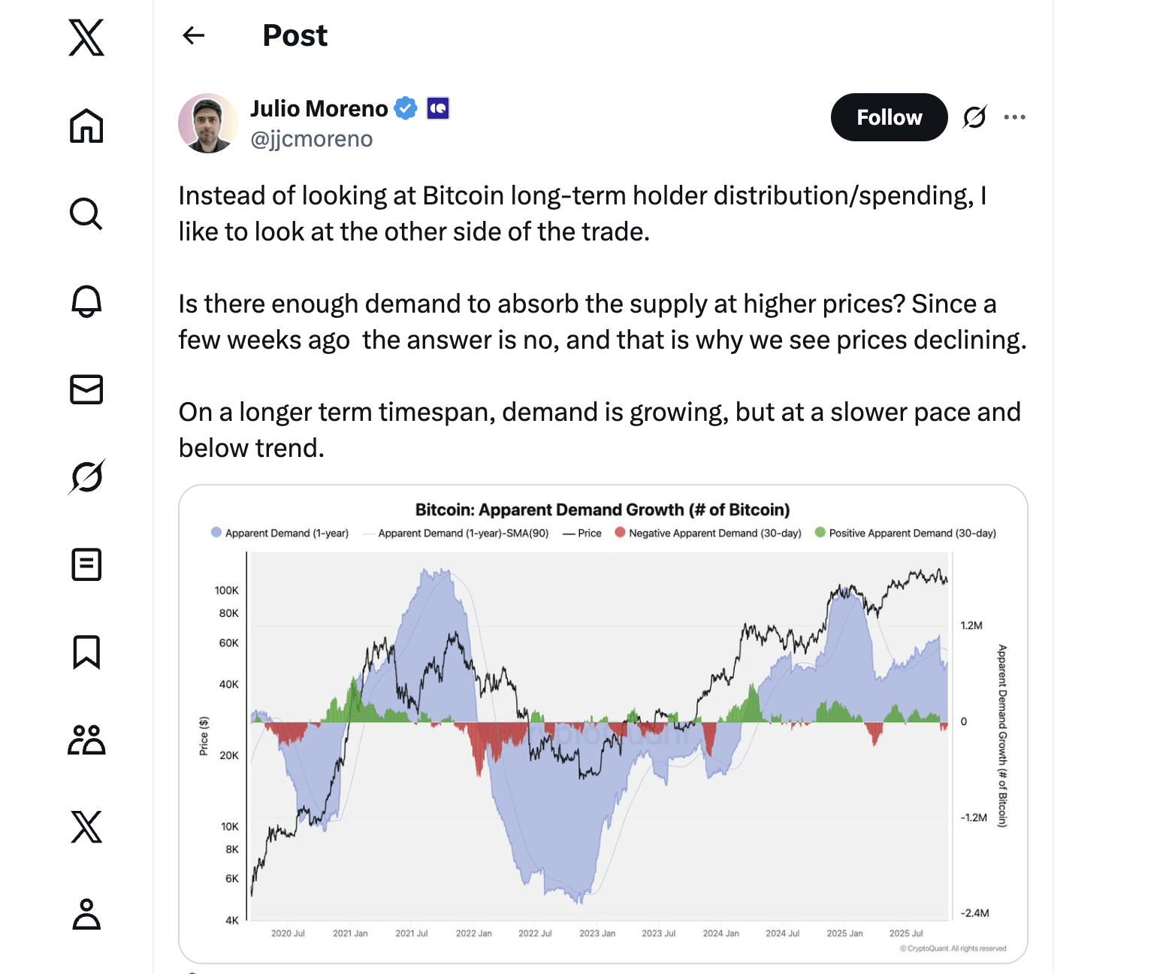This screenshot has height=974, width=1169.
Task: Open the Premium X page in sidebar
Action: [x=86, y=827]
